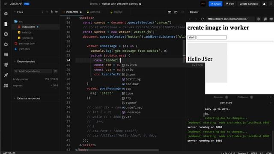Click the browser forward arrow
Image resolution: width=274 pixels, height=154 pixels.
196,19
